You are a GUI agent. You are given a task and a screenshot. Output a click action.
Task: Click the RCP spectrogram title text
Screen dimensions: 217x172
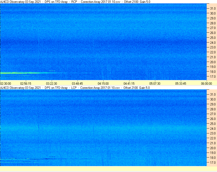tap(75, 2)
